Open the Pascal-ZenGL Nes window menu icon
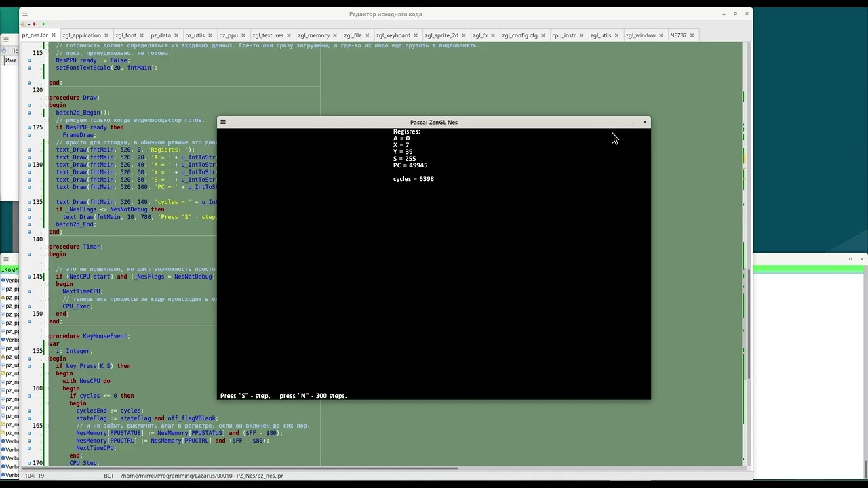 point(223,123)
